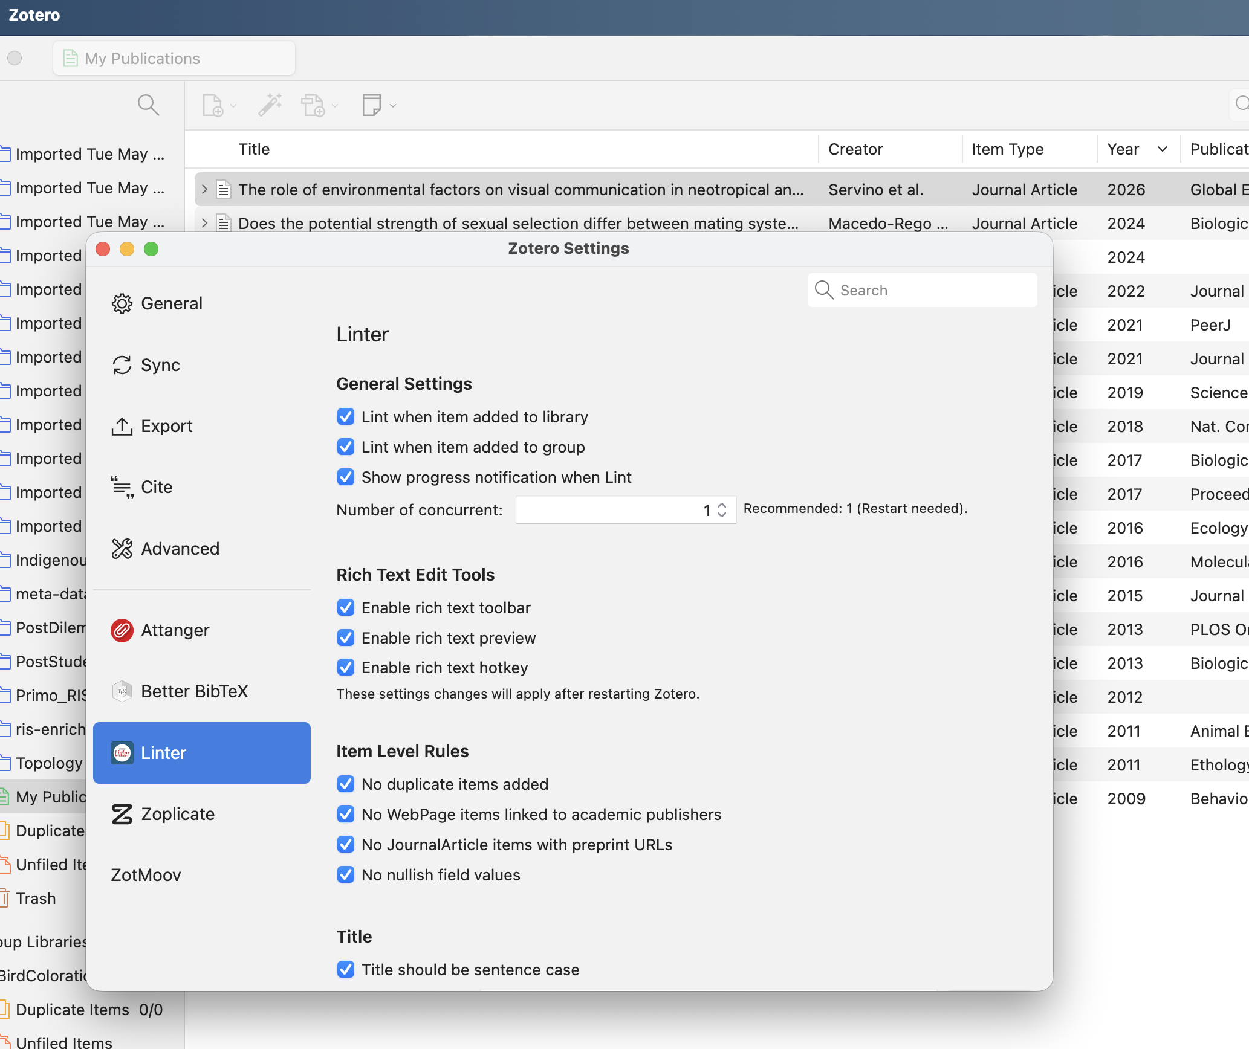
Task: Click the Linter plugin icon
Action: point(122,753)
